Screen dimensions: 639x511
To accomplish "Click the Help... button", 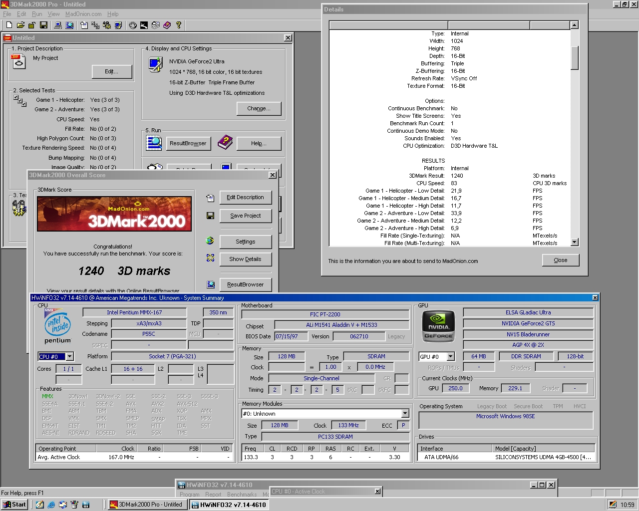I will (x=259, y=143).
